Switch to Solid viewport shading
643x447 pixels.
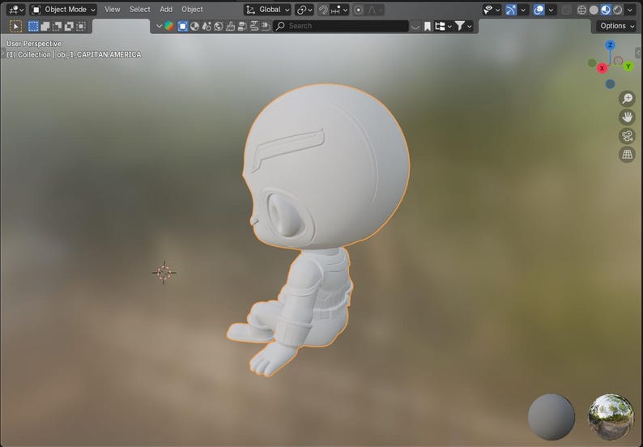594,10
